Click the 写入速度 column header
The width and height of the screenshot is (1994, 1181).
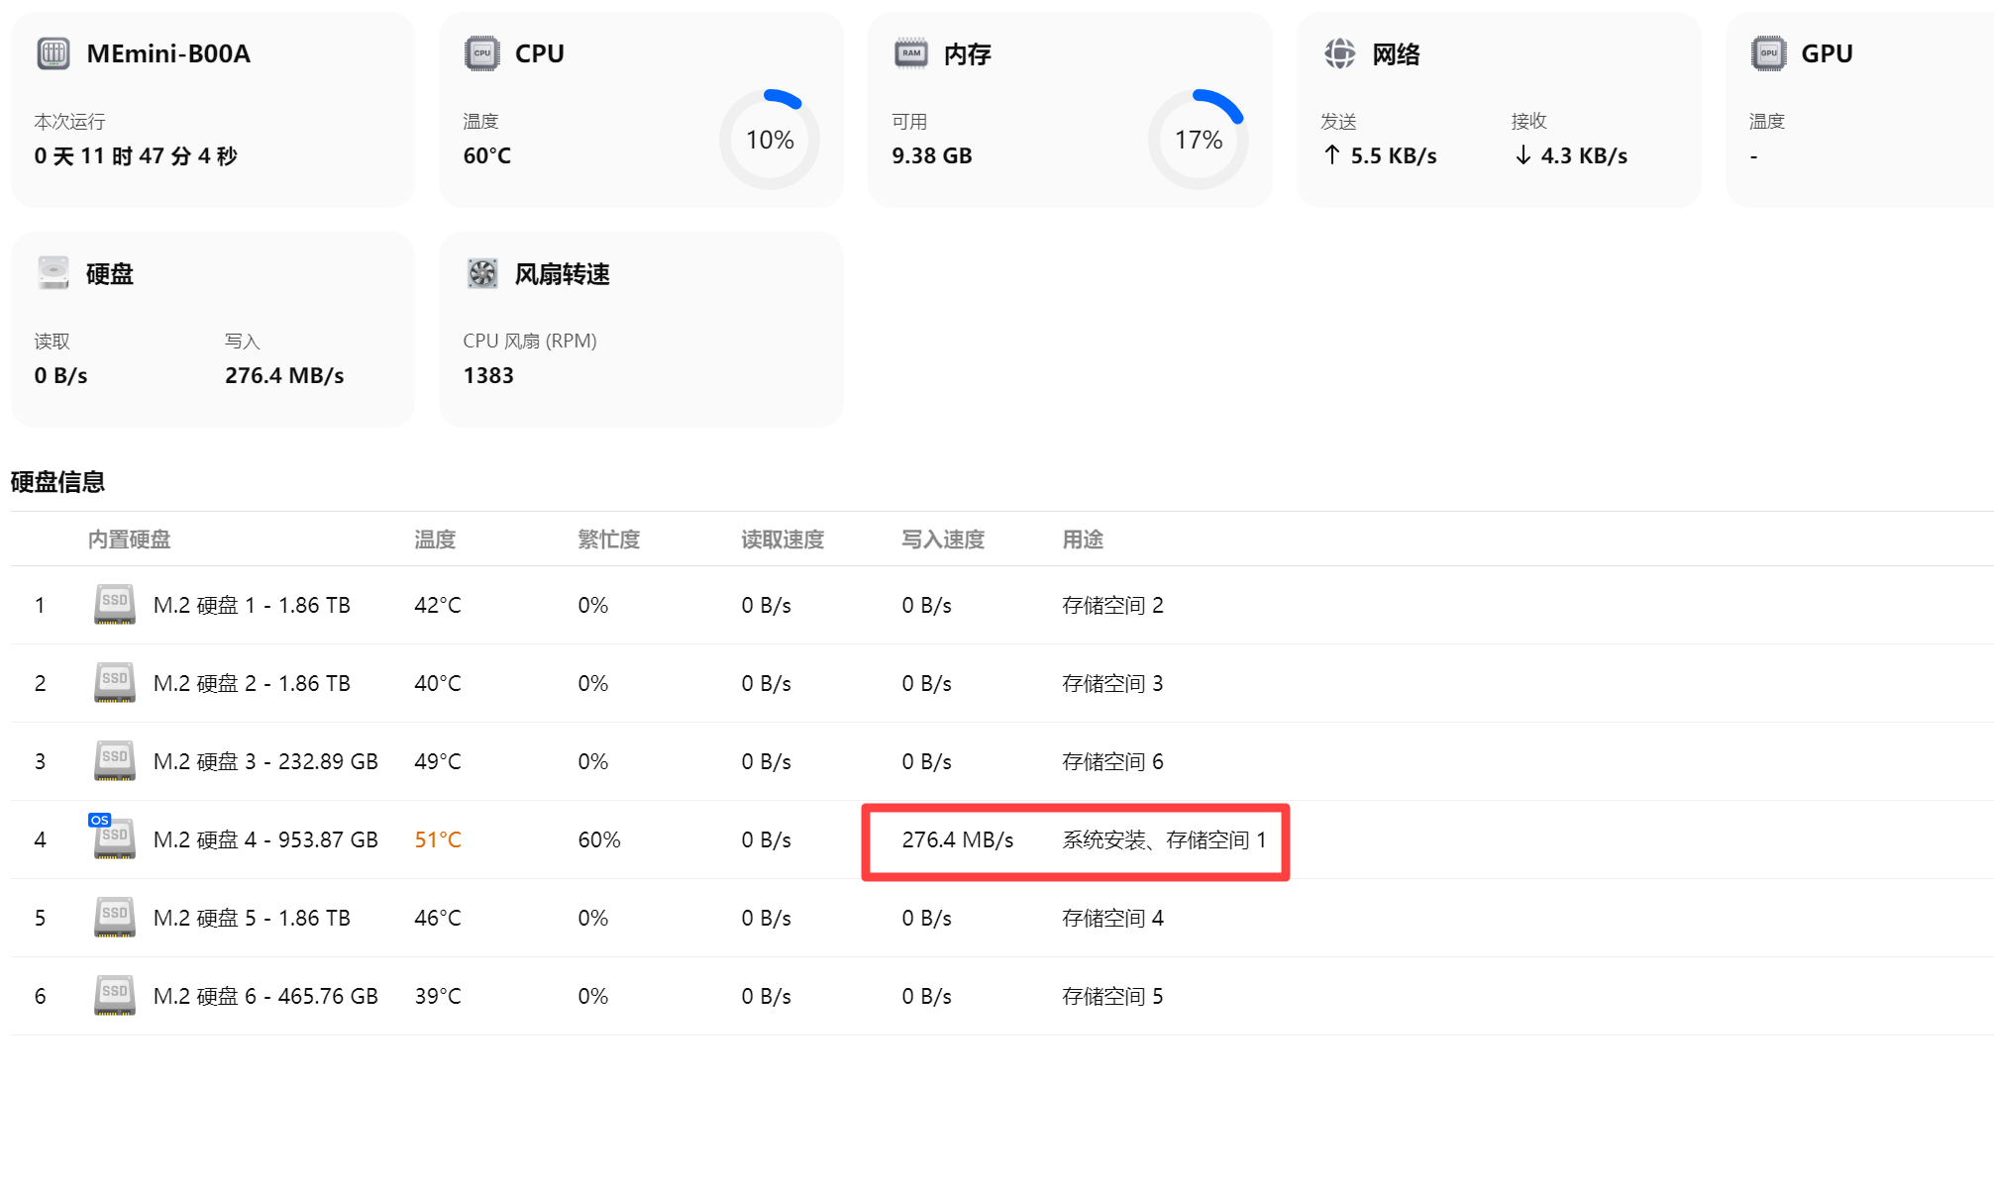pyautogui.click(x=943, y=540)
